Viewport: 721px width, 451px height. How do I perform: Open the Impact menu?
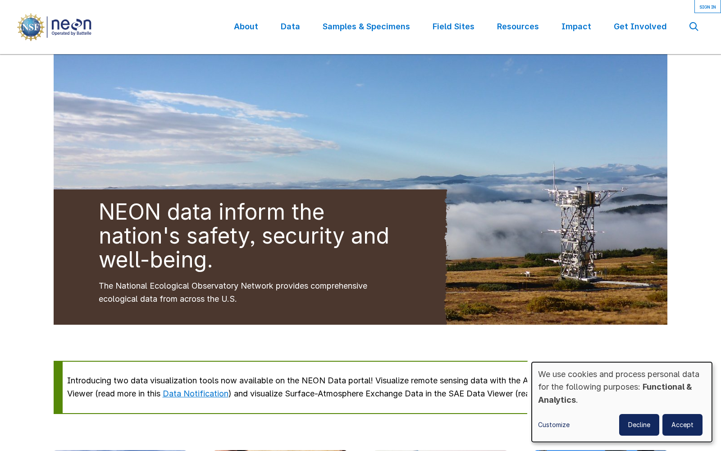[576, 27]
